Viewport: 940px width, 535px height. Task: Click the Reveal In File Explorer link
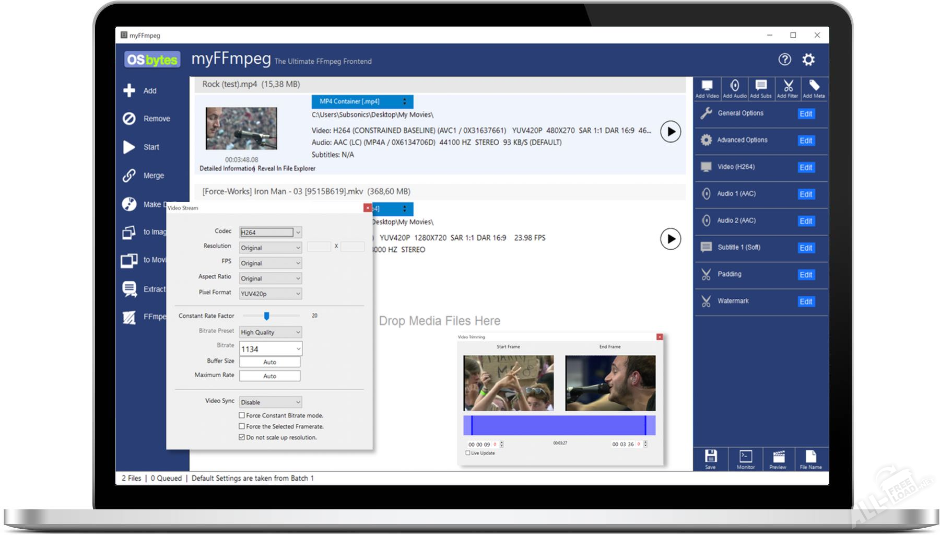tap(287, 168)
